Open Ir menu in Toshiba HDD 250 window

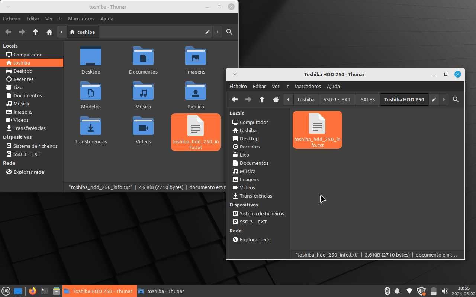(x=287, y=86)
